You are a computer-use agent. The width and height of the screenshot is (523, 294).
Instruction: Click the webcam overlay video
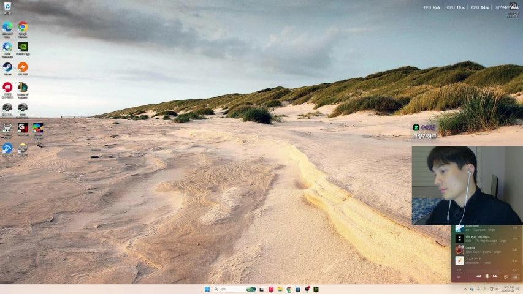coord(467,186)
